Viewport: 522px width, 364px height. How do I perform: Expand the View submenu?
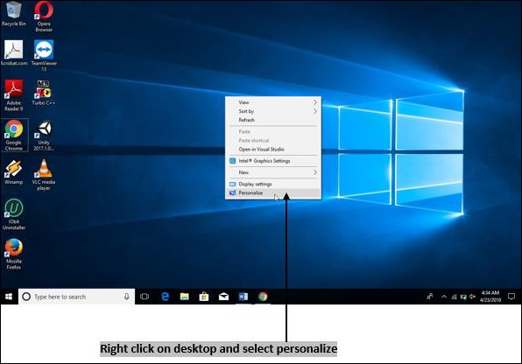coord(273,102)
